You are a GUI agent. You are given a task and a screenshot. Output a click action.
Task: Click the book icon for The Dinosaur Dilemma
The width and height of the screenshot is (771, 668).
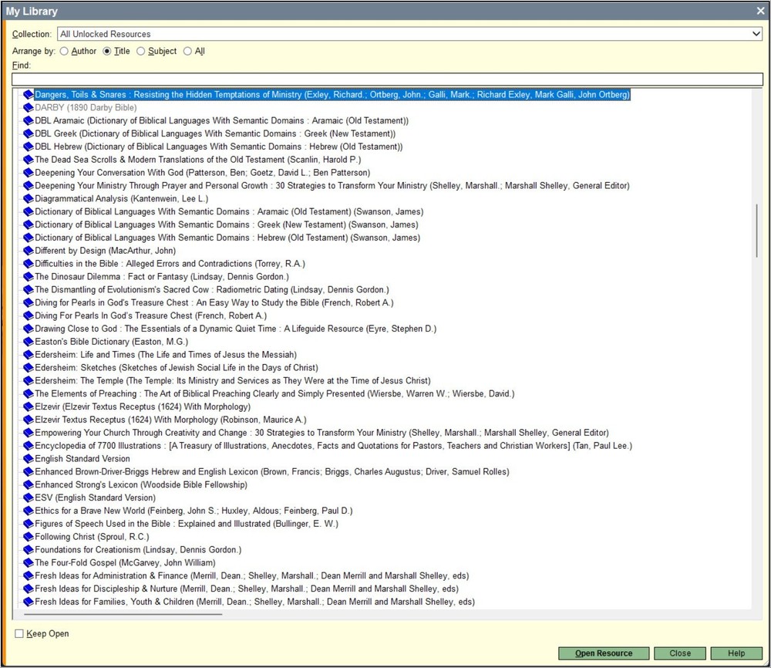click(29, 277)
